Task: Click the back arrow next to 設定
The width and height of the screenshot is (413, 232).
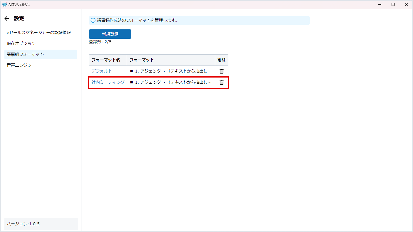Action: (x=7, y=19)
